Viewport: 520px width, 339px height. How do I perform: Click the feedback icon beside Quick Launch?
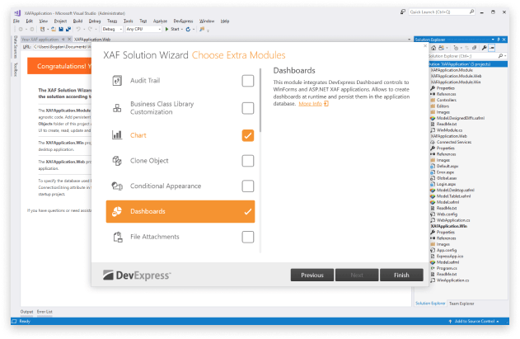click(403, 12)
